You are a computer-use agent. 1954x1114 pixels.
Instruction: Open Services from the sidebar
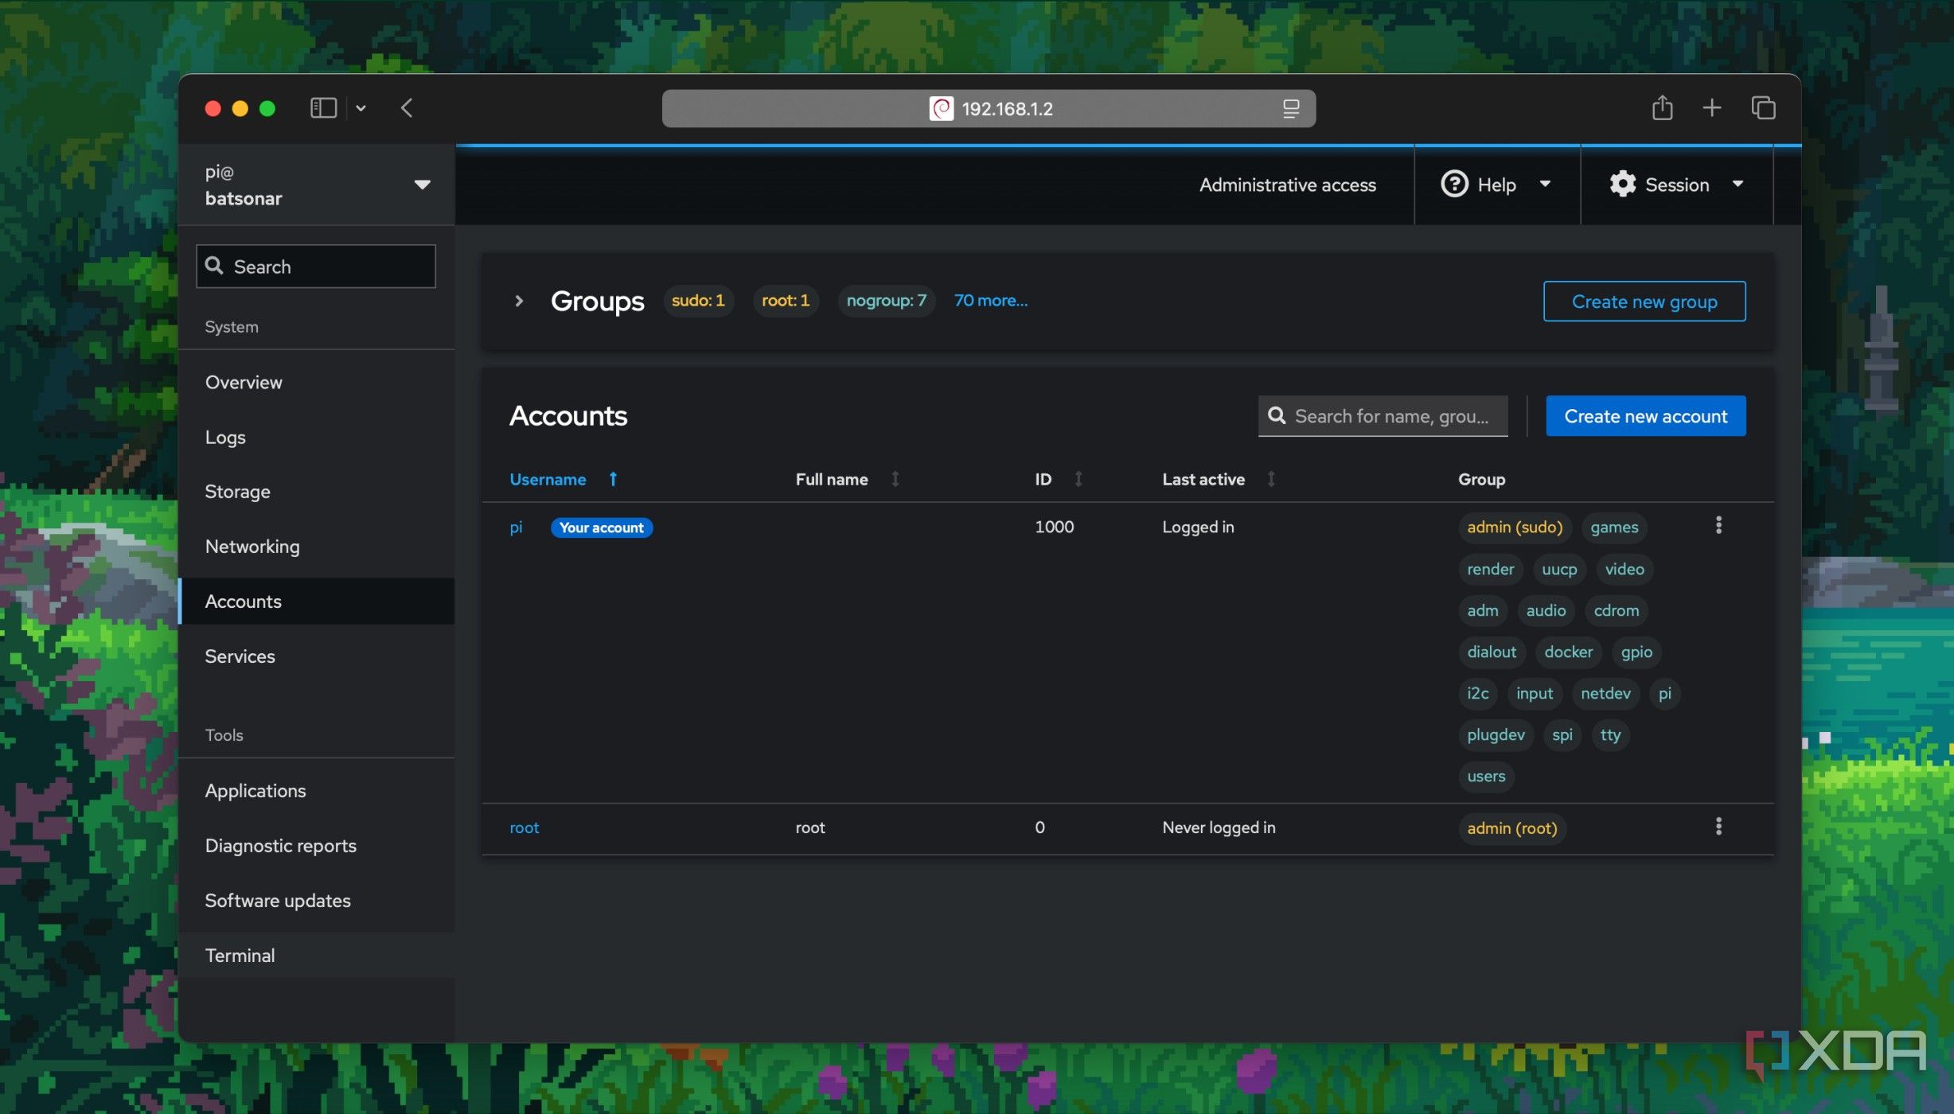pos(317,656)
